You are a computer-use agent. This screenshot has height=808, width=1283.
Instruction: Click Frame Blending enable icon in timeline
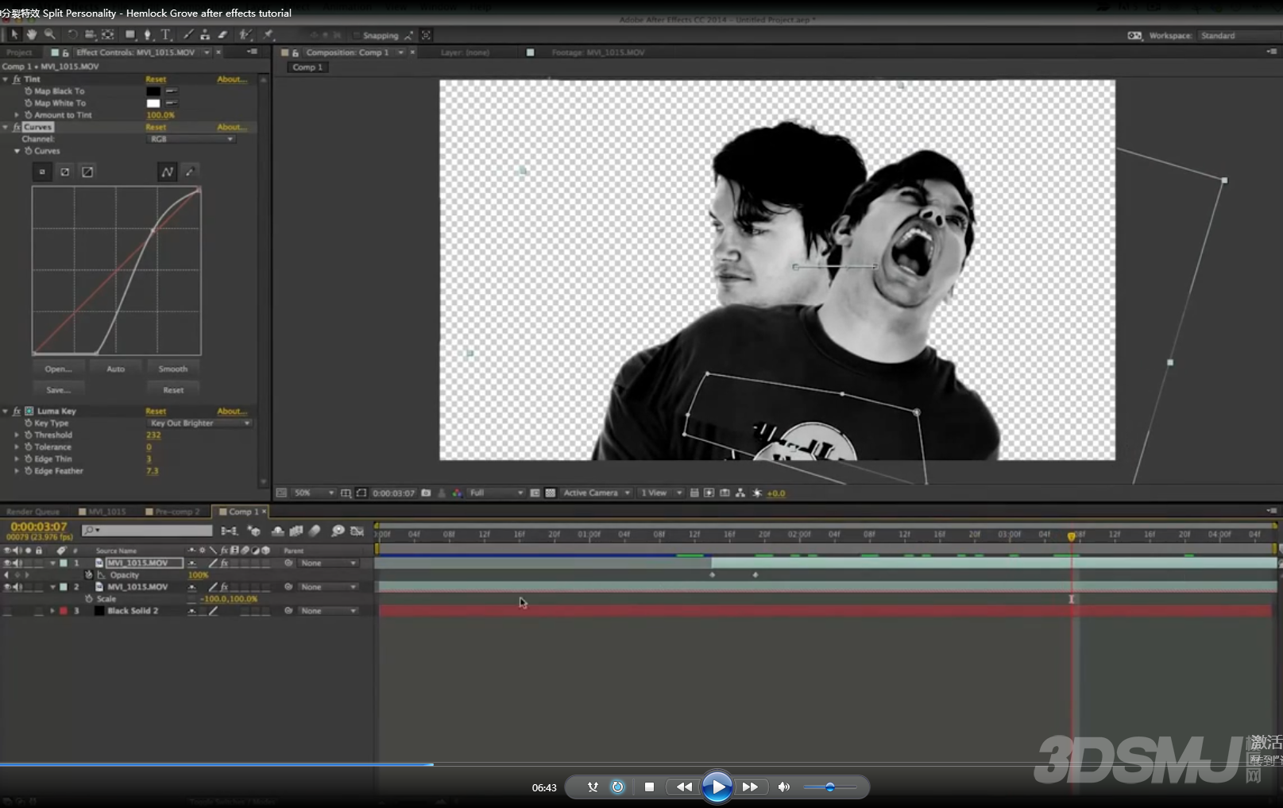pyautogui.click(x=296, y=531)
